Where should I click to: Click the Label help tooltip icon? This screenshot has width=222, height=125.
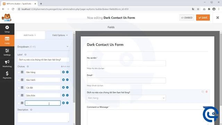(x=25, y=55)
